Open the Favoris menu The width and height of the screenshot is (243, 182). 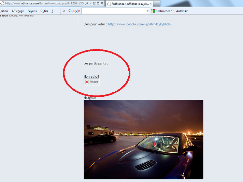point(32,11)
